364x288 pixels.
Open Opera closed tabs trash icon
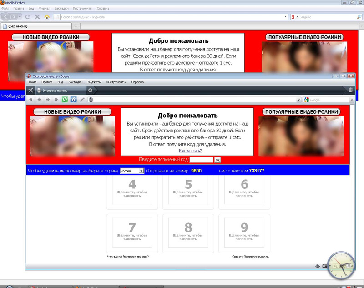click(350, 90)
